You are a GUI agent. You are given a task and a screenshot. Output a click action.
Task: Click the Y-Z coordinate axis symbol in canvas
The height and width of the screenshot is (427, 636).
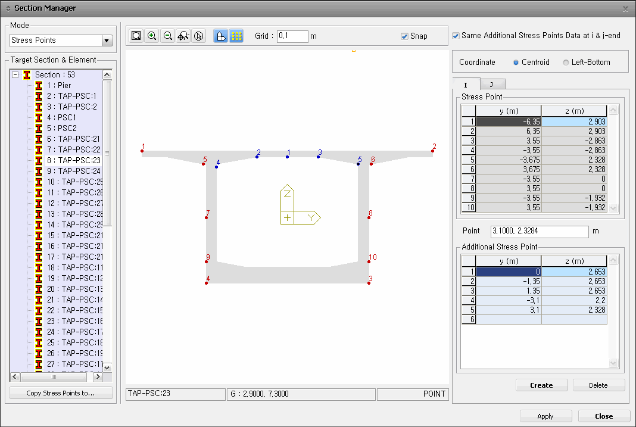click(x=300, y=205)
